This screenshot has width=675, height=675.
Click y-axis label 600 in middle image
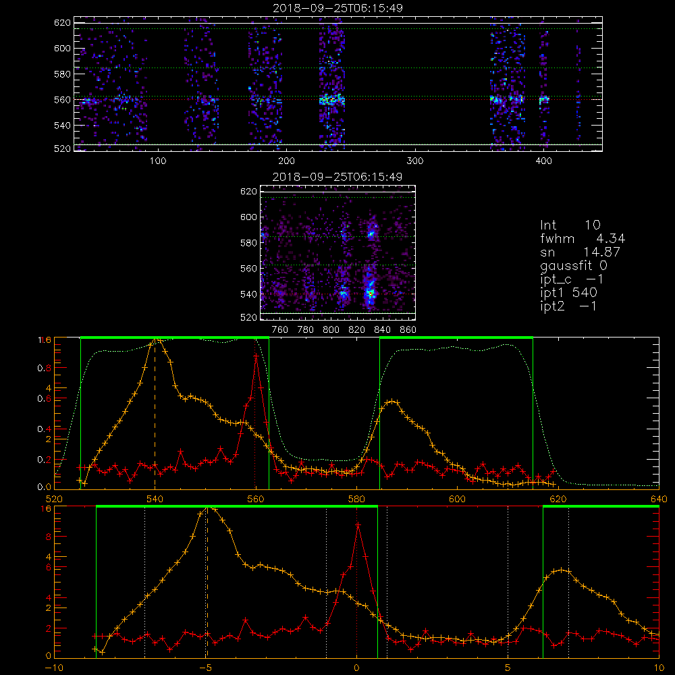[x=249, y=217]
